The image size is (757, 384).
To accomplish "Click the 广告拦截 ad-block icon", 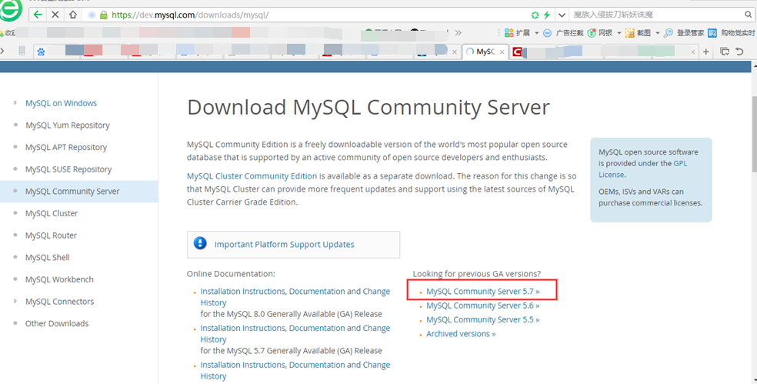I will tap(547, 33).
